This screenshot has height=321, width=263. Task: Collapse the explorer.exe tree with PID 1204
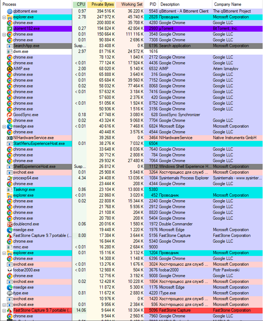[4, 253]
